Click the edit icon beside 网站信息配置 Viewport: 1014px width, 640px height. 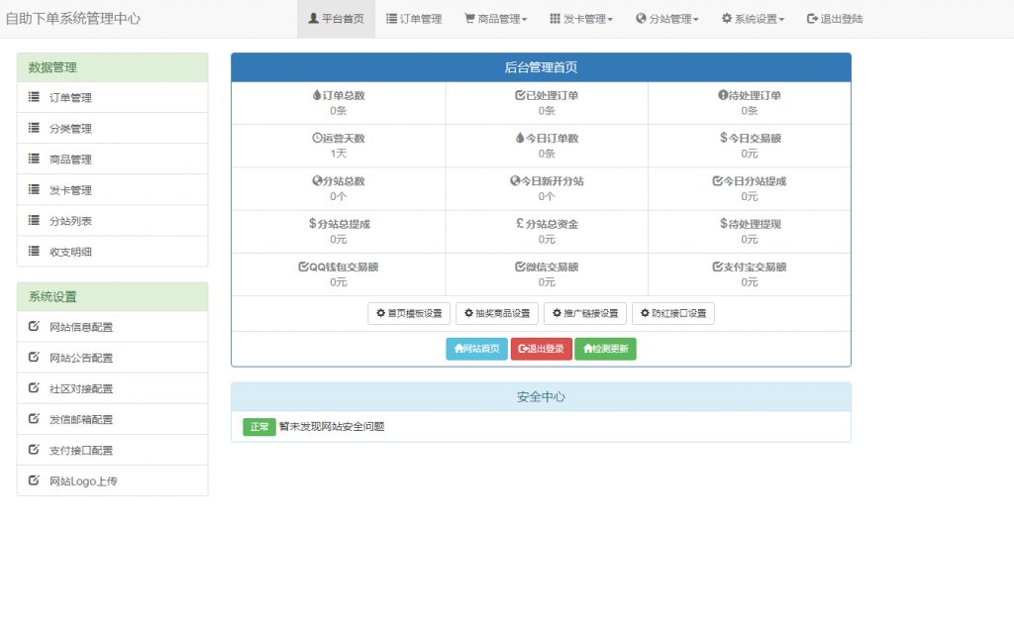click(x=34, y=327)
